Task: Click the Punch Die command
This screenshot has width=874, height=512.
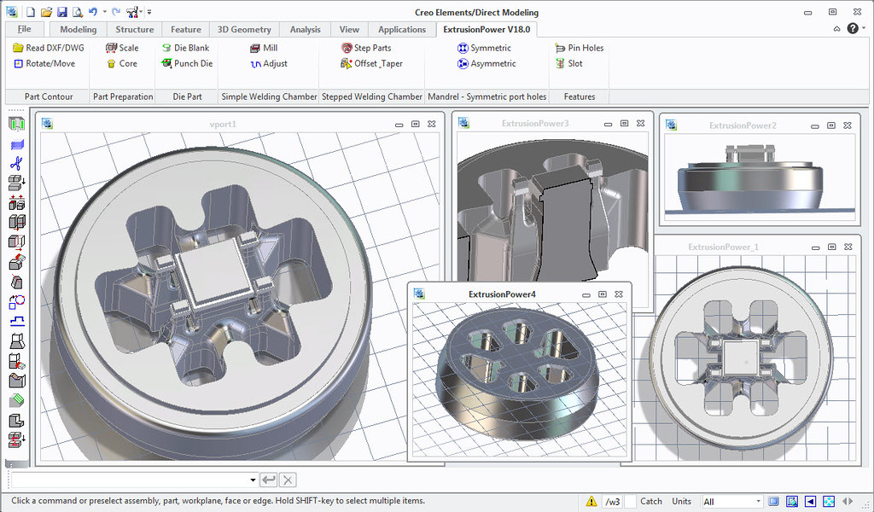Action: click(187, 63)
